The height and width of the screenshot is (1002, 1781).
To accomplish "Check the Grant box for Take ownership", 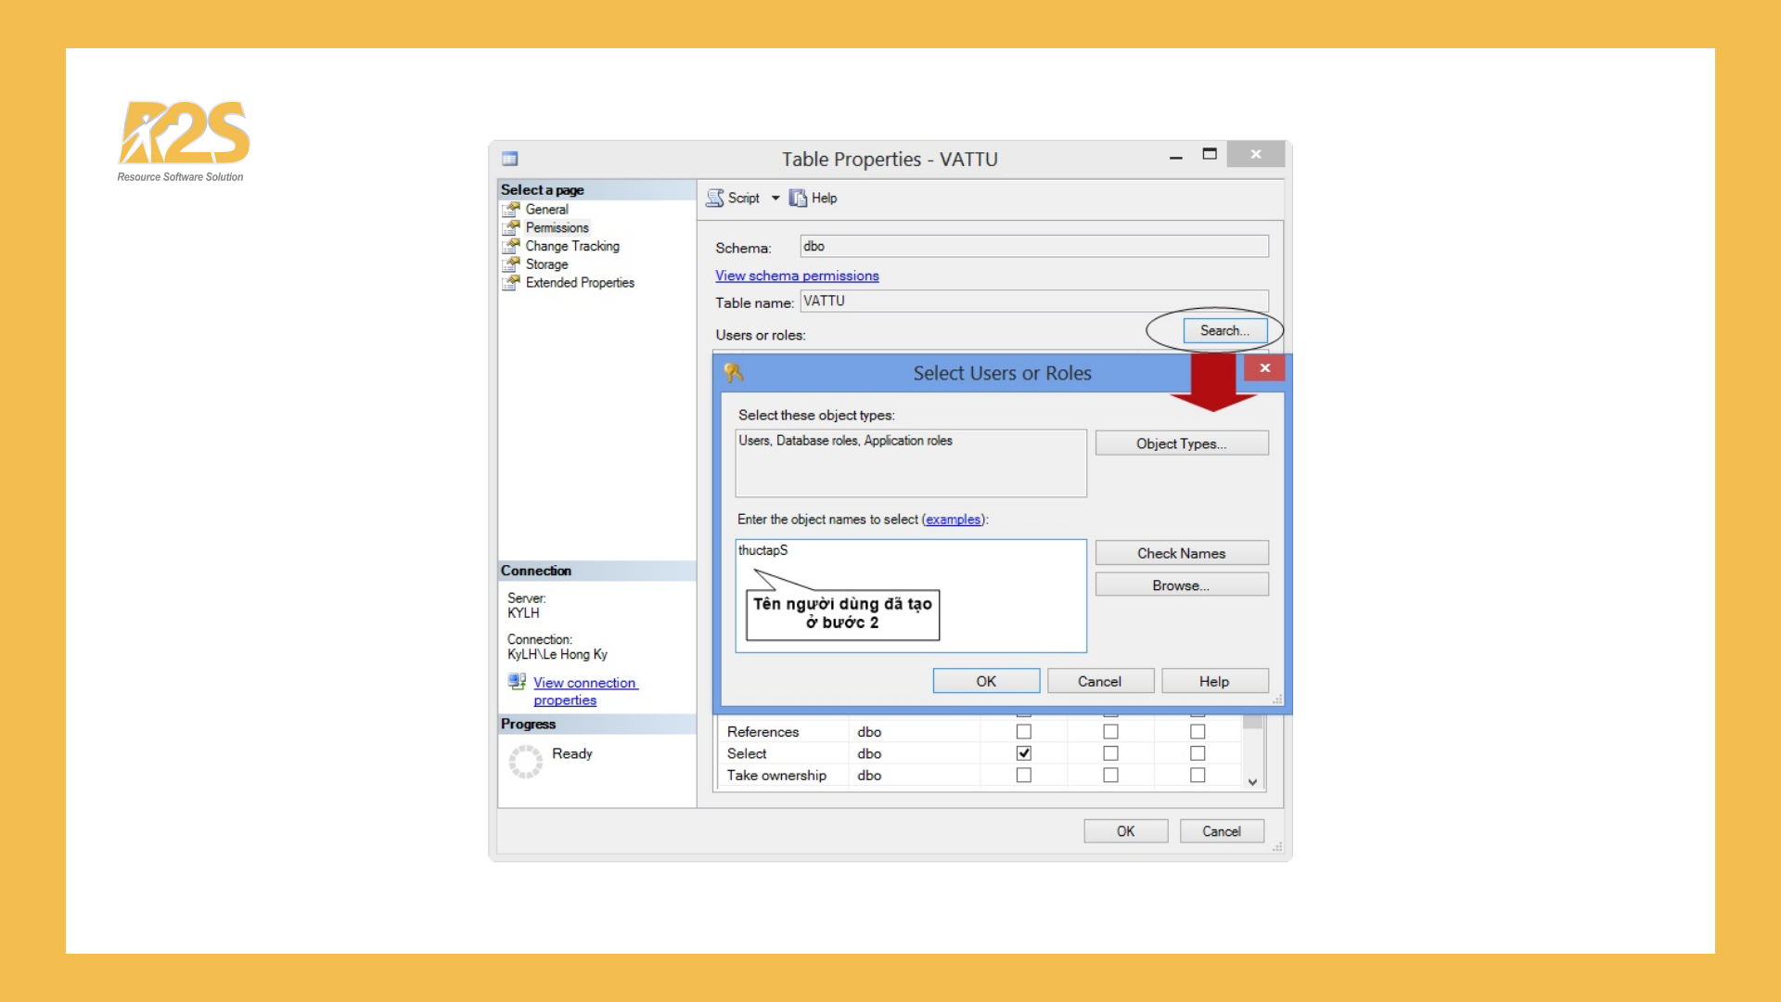I will (x=1023, y=775).
